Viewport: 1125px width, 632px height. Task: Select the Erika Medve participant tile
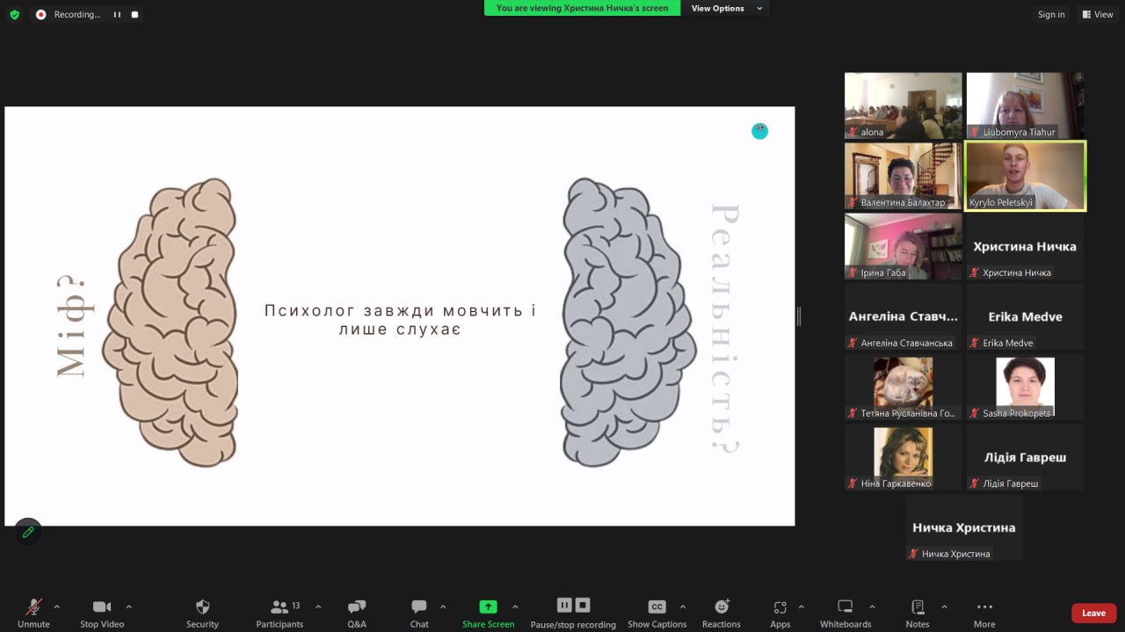pyautogui.click(x=1025, y=316)
